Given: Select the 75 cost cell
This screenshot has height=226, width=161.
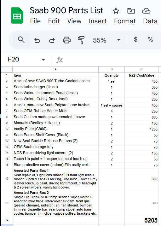Looking at the screenshot, I should click(141, 165).
